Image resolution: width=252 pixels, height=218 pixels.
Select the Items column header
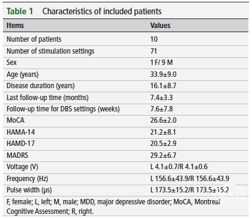[x=15, y=26]
